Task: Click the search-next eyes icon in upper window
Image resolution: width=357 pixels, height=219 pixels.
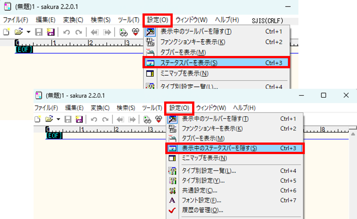Action: (136, 32)
